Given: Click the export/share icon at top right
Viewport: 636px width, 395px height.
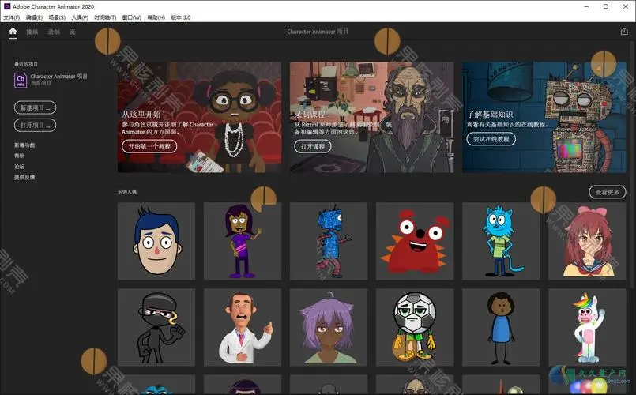Looking at the screenshot, I should 624,32.
